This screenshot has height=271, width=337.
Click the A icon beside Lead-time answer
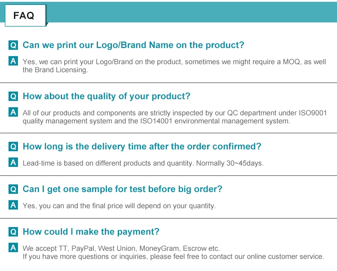pos(13,162)
